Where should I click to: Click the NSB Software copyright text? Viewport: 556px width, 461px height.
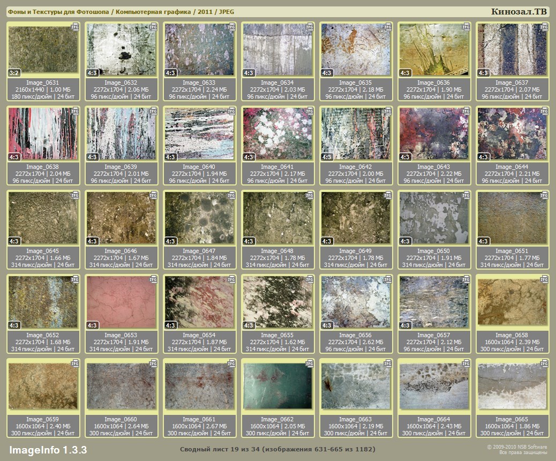point(517,447)
